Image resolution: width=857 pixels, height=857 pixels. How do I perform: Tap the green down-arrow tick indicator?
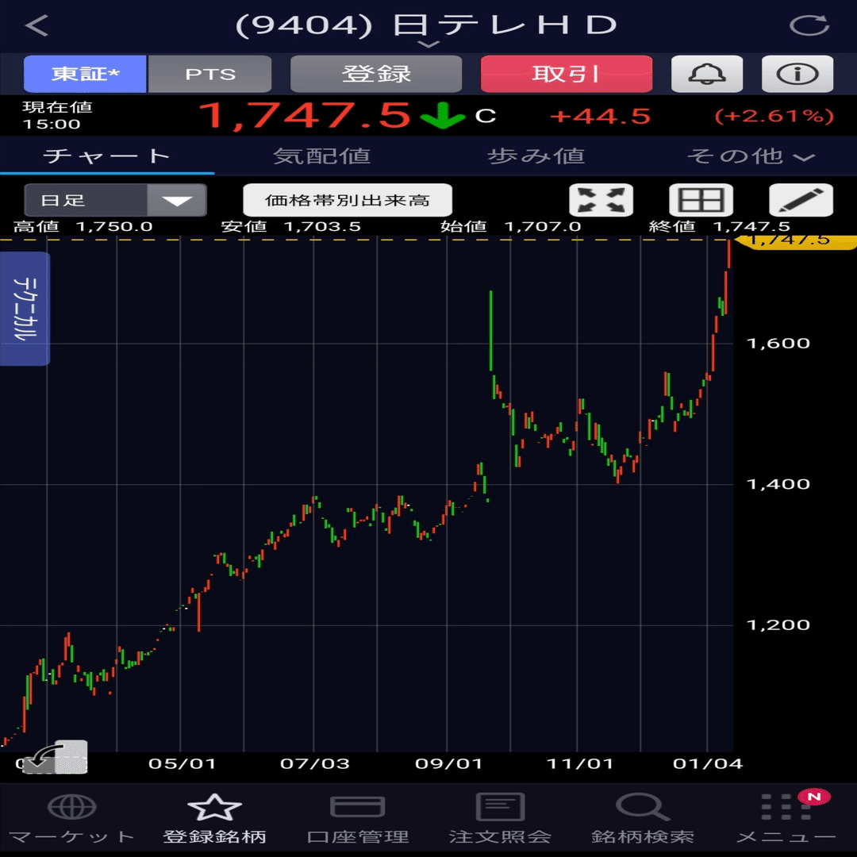tap(442, 115)
